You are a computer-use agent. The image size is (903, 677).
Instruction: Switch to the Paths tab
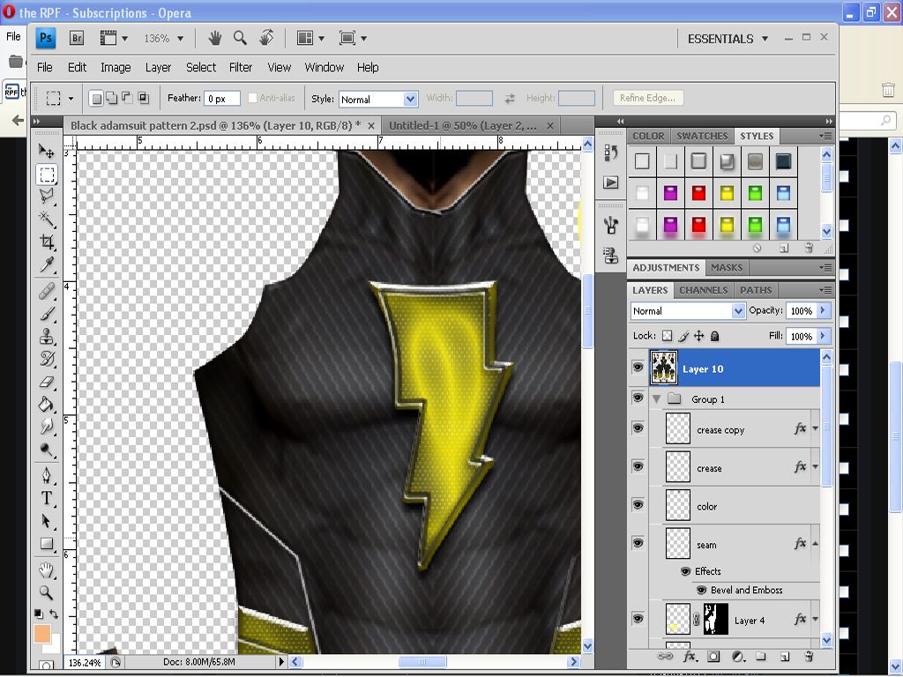756,290
